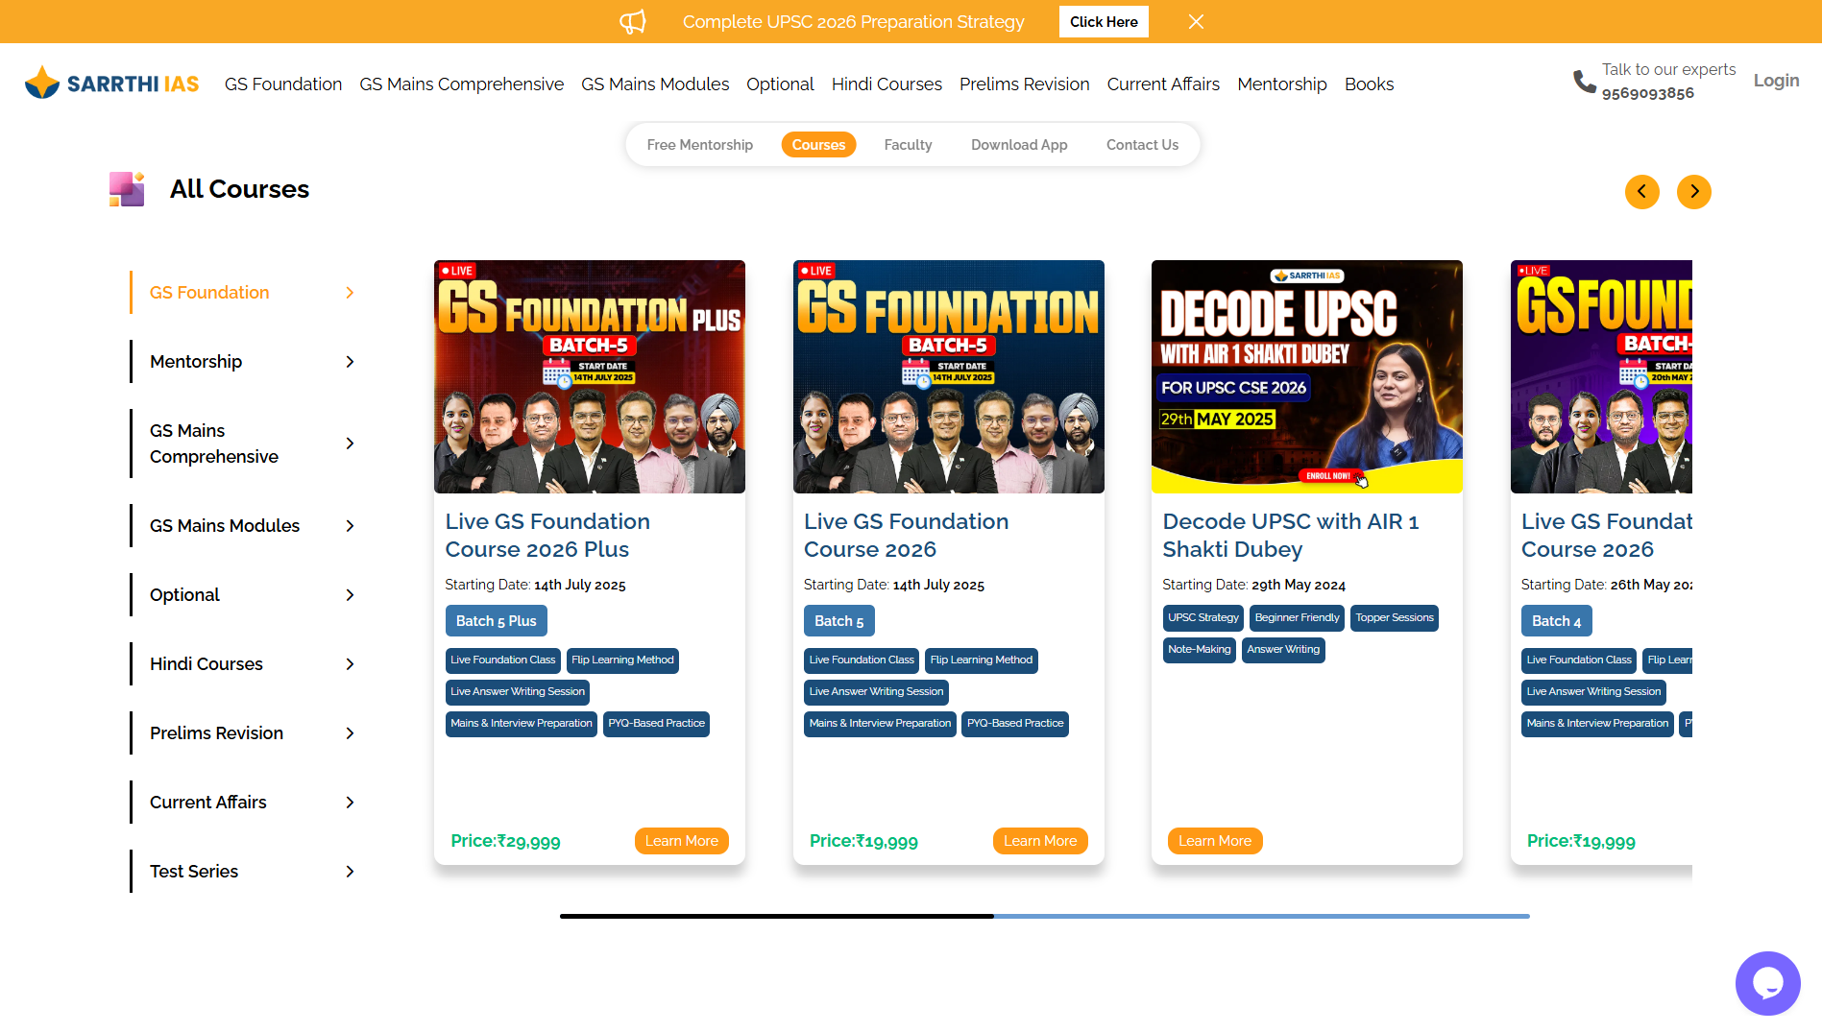Expand the Mentorship sidebar category
Viewport: 1822px width, 1032px height.
click(350, 362)
